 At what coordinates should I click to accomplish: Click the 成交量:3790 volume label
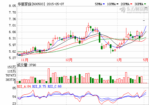27,65
